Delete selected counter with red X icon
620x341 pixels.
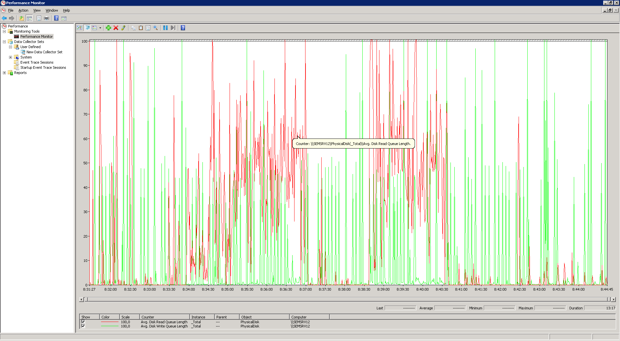coord(116,28)
